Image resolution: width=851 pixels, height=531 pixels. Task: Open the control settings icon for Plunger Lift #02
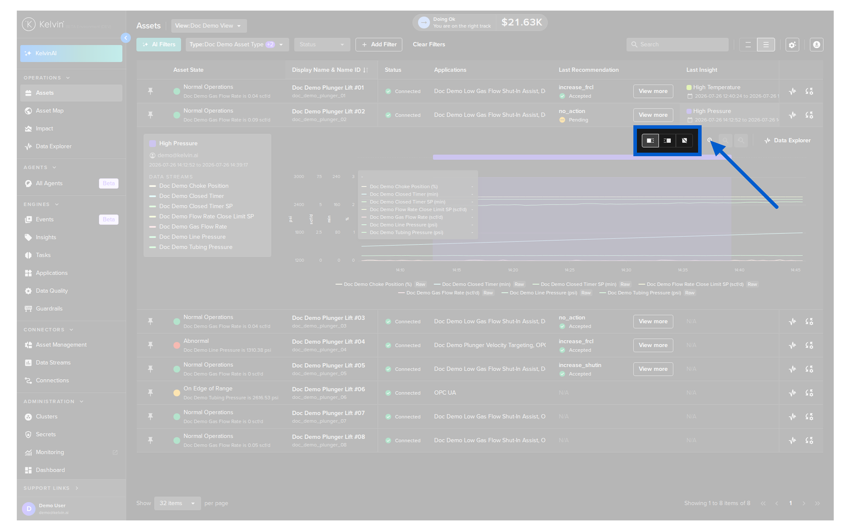tap(809, 115)
